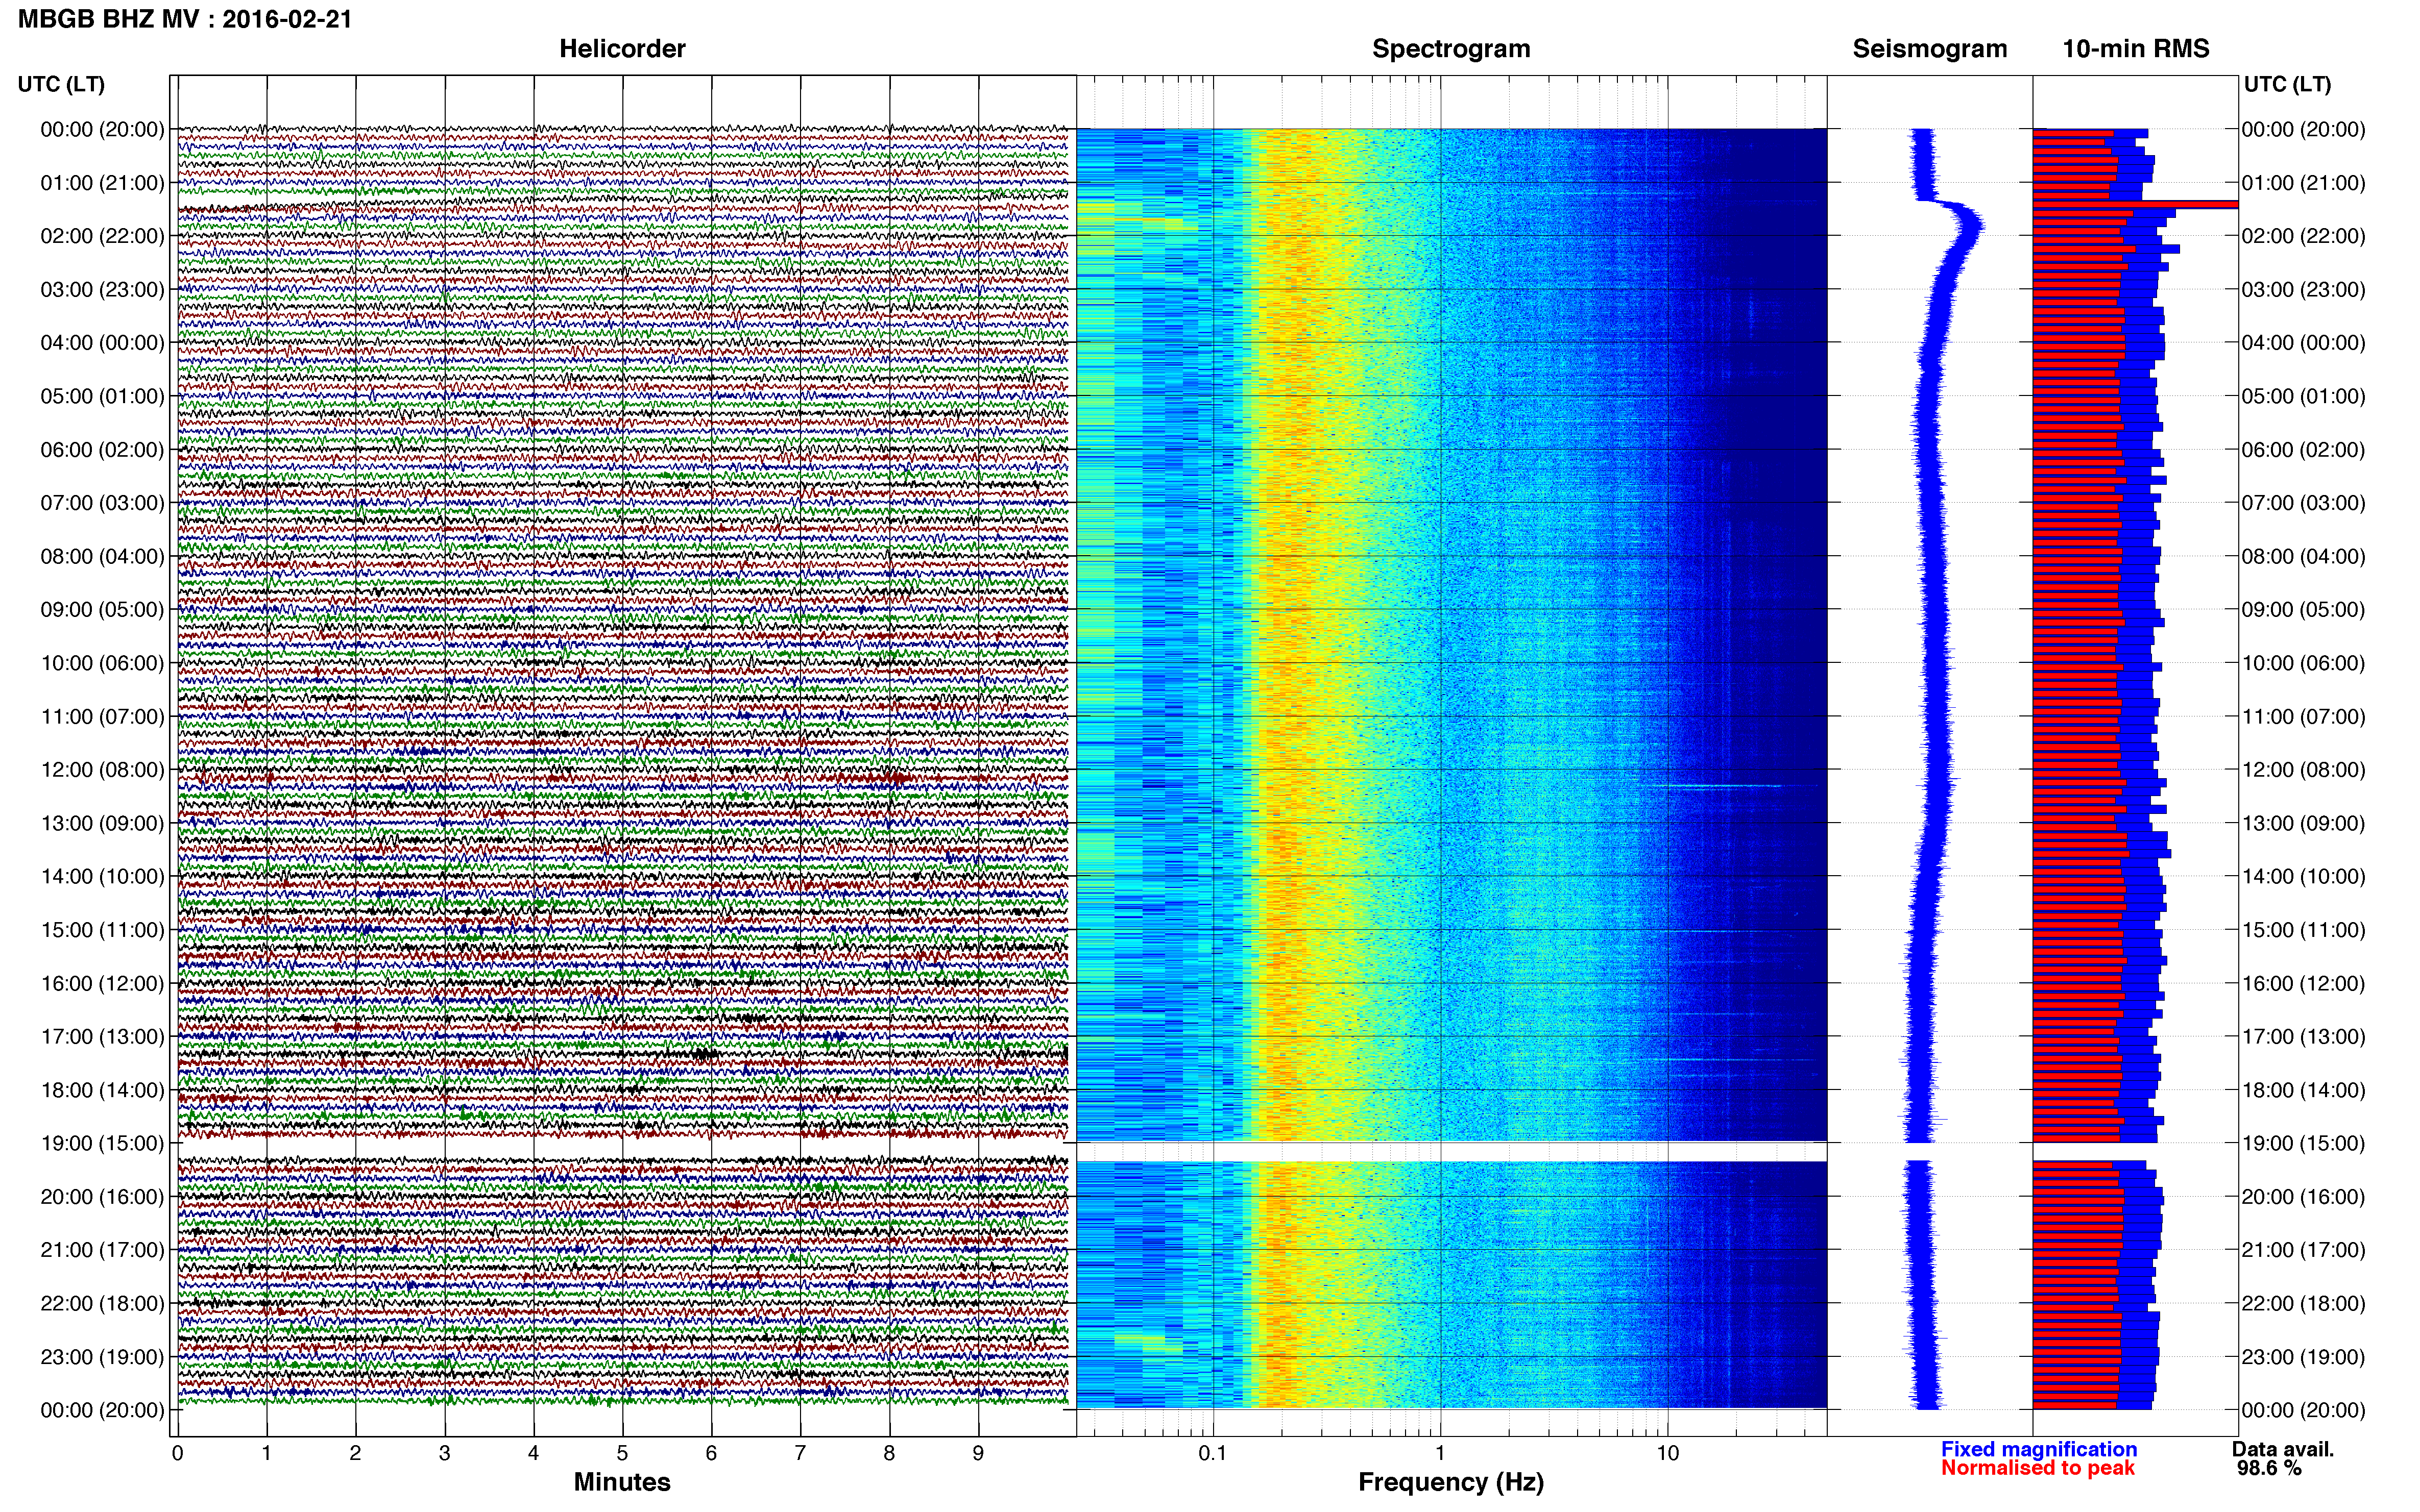The width and height of the screenshot is (2420, 1512).
Task: Click the 'UTC (LT)' label on the left axis
Action: pos(61,84)
